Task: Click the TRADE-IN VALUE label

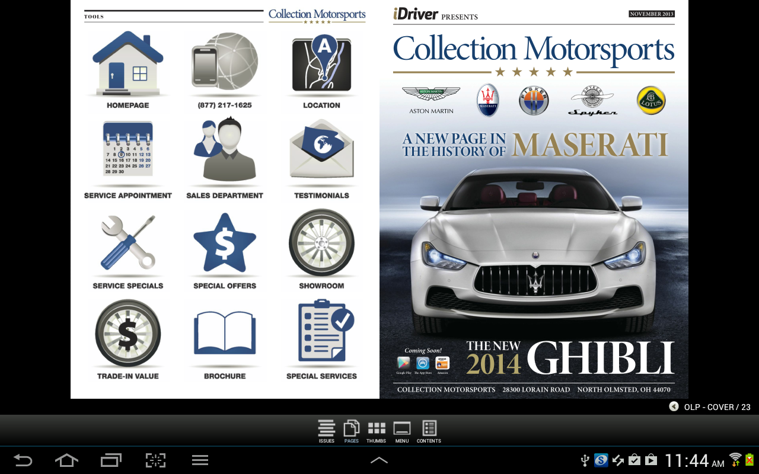Action: [x=128, y=376]
